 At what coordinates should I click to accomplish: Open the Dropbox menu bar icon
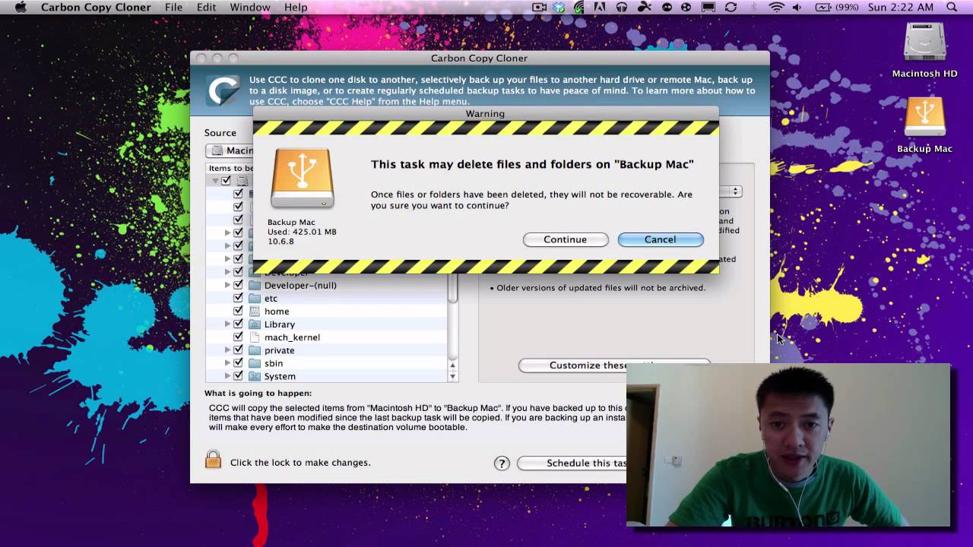tap(559, 8)
